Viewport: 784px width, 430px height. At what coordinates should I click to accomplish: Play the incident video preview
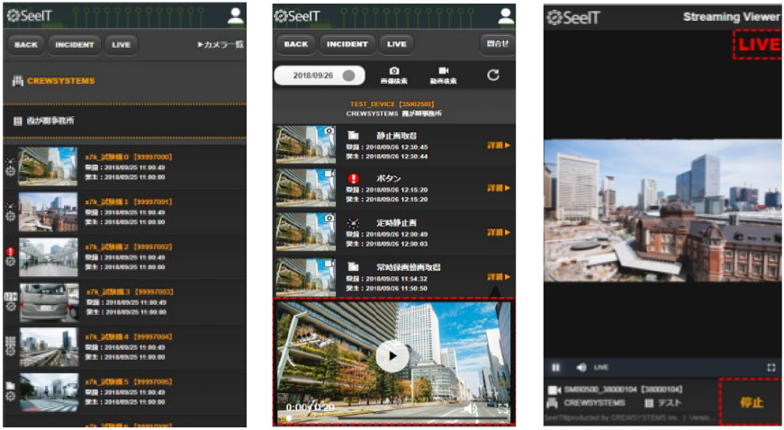392,356
